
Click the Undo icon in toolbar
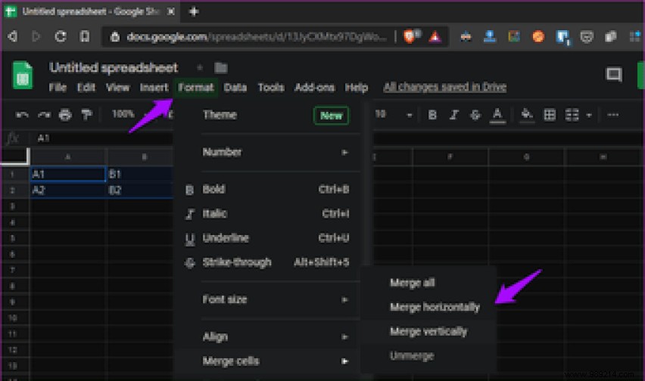tap(22, 115)
